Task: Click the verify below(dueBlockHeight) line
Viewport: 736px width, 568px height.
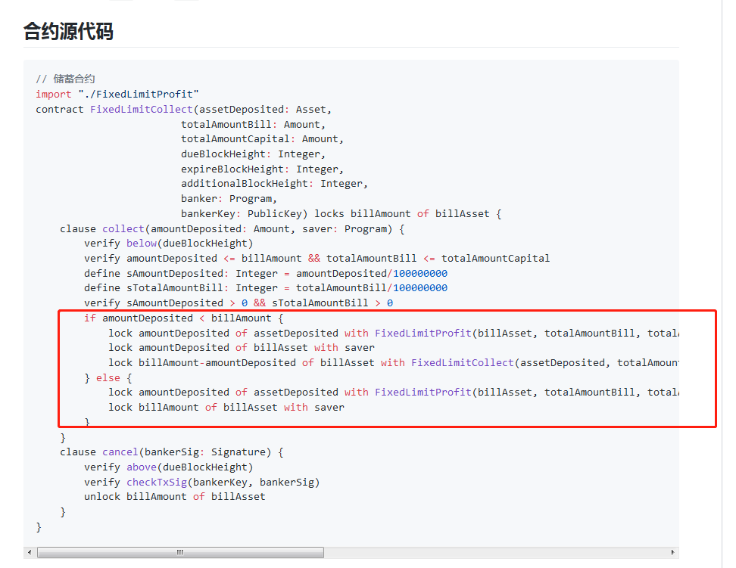Action: pos(169,243)
